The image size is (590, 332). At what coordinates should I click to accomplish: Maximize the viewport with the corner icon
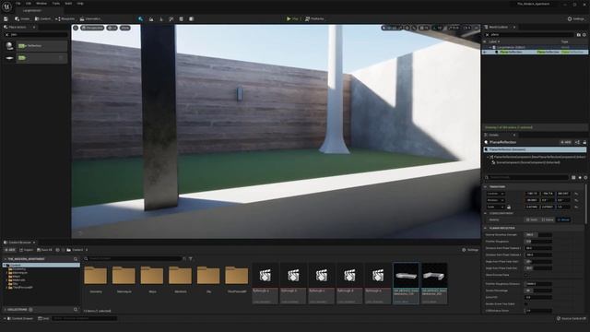(x=477, y=28)
